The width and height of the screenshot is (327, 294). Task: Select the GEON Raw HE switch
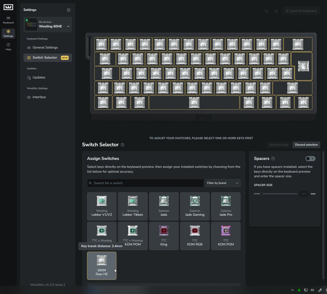coord(102,266)
